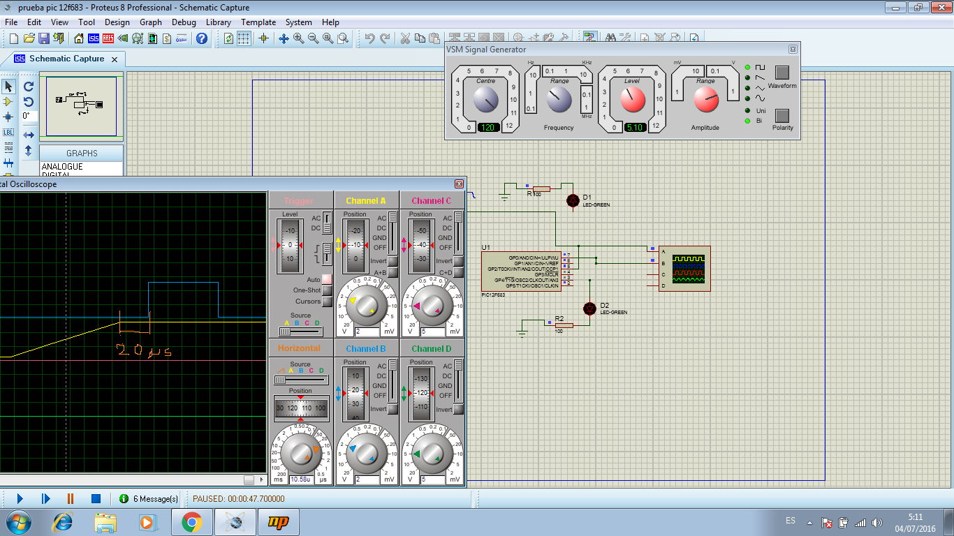Open the Debug menu

[184, 22]
